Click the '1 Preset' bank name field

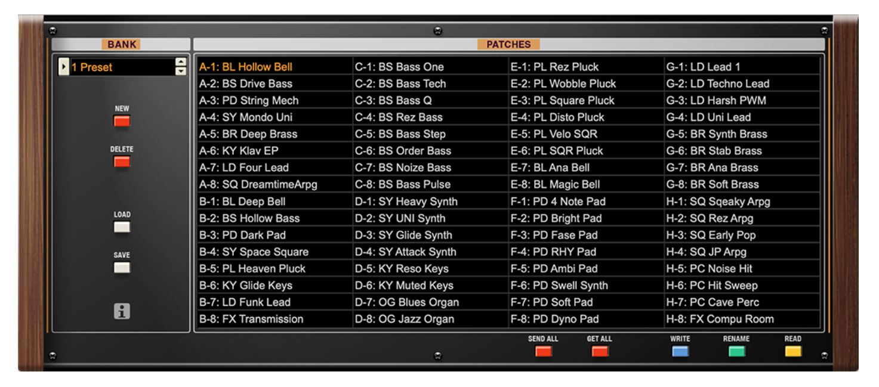[x=122, y=67]
